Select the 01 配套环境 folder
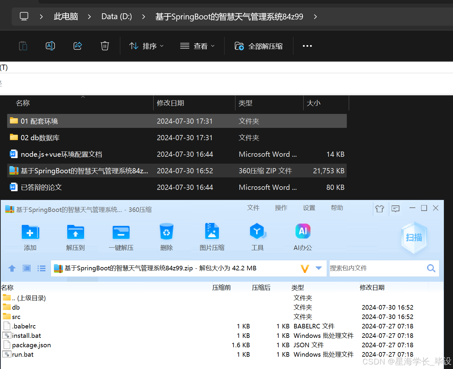The image size is (453, 369). point(177,121)
